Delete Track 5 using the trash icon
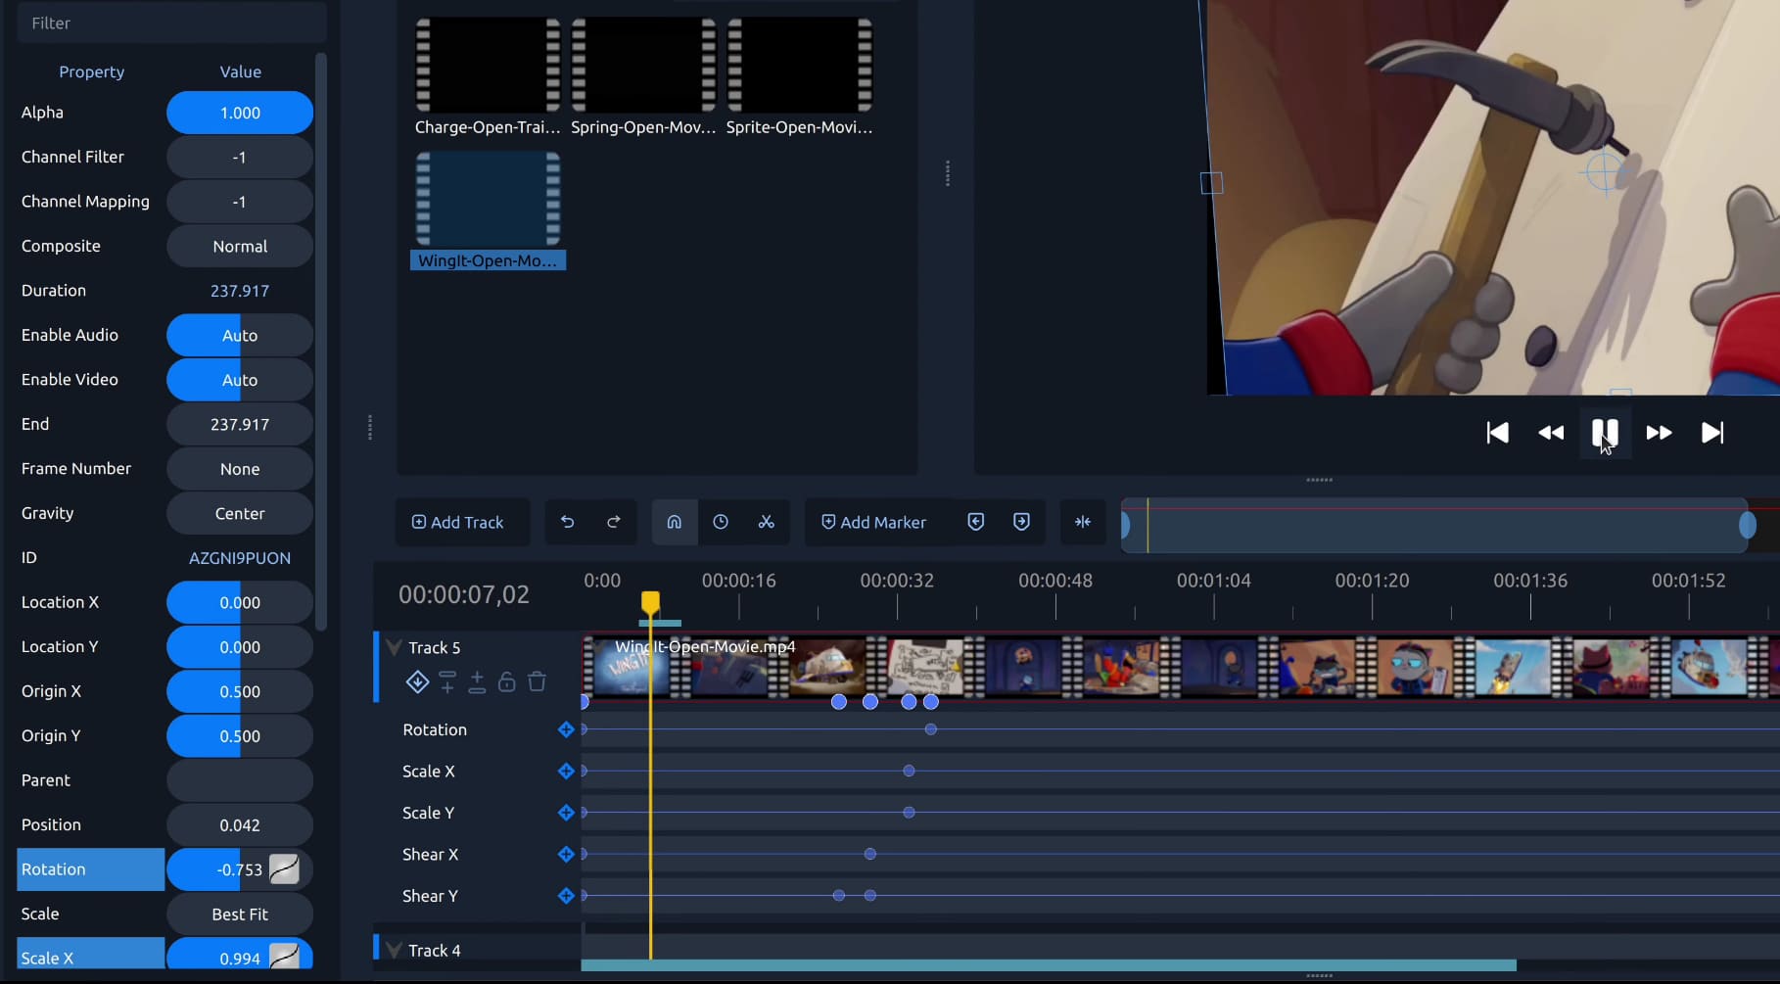This screenshot has height=984, width=1780. (537, 681)
